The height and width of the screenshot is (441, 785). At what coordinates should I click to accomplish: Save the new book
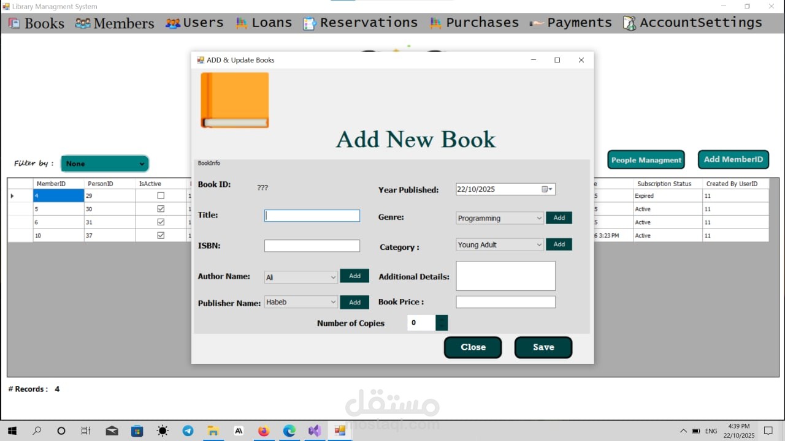pos(543,347)
